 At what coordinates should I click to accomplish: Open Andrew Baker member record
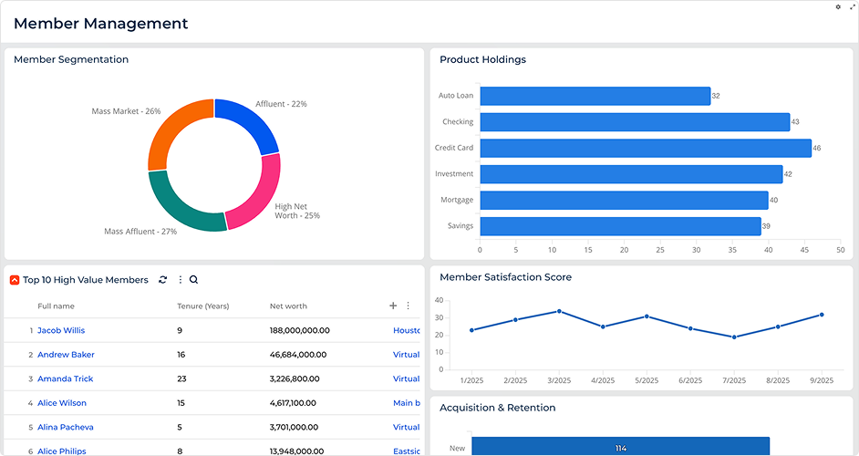[66, 355]
